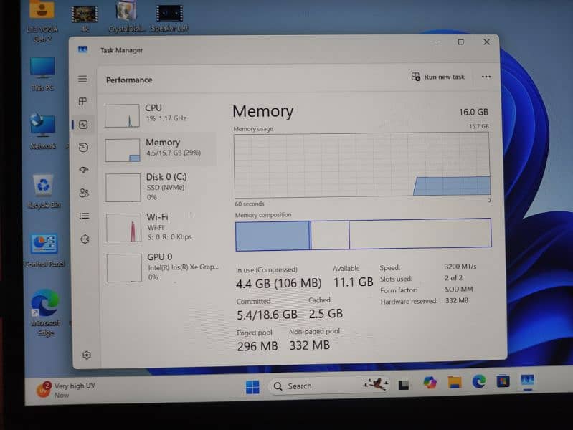Click the 2 of 2 slots used value
Viewport: 573px width, 430px height.
pyautogui.click(x=453, y=277)
